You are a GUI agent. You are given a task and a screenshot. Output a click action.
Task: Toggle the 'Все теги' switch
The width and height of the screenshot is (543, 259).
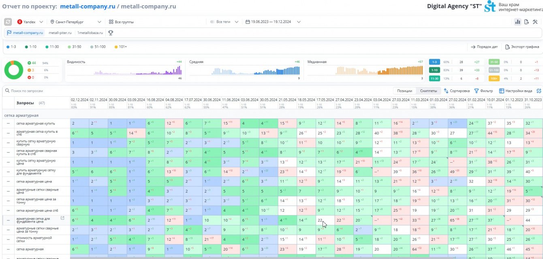pyautogui.click(x=212, y=22)
